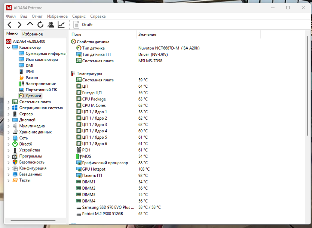Go back with the left arrow toolbar icon
Screen dimensions: 312x228
[x=9, y=25]
